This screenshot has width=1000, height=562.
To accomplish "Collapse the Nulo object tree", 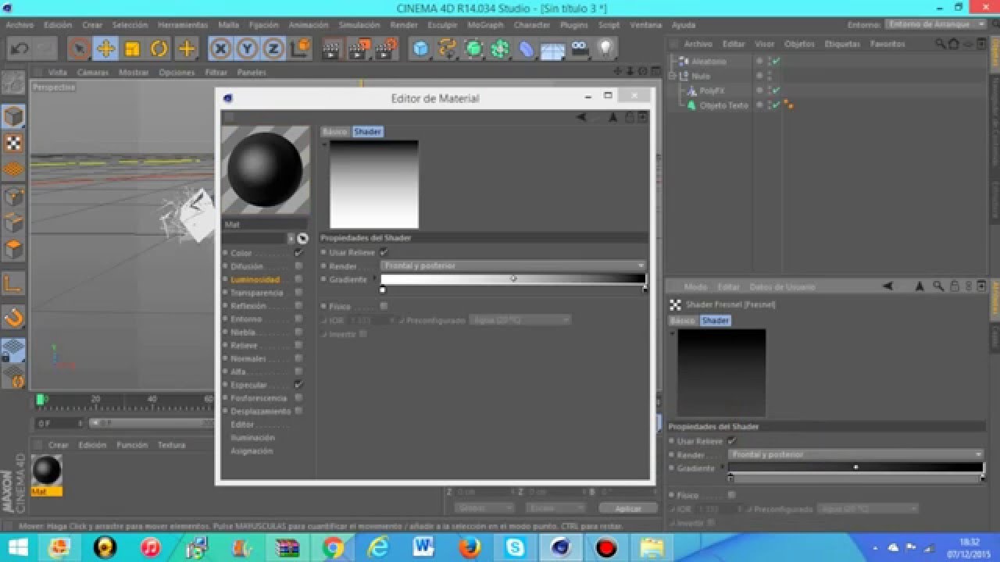I will click(672, 76).
